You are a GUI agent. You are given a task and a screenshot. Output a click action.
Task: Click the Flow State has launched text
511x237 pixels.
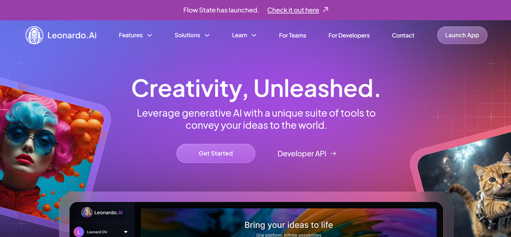221,10
